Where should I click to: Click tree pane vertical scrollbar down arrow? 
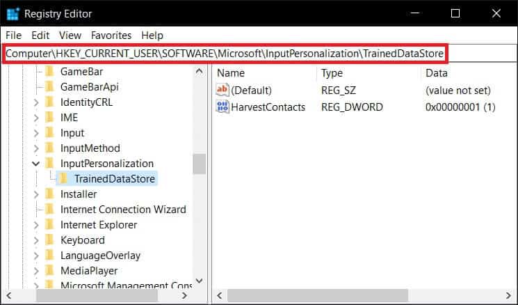pyautogui.click(x=200, y=281)
